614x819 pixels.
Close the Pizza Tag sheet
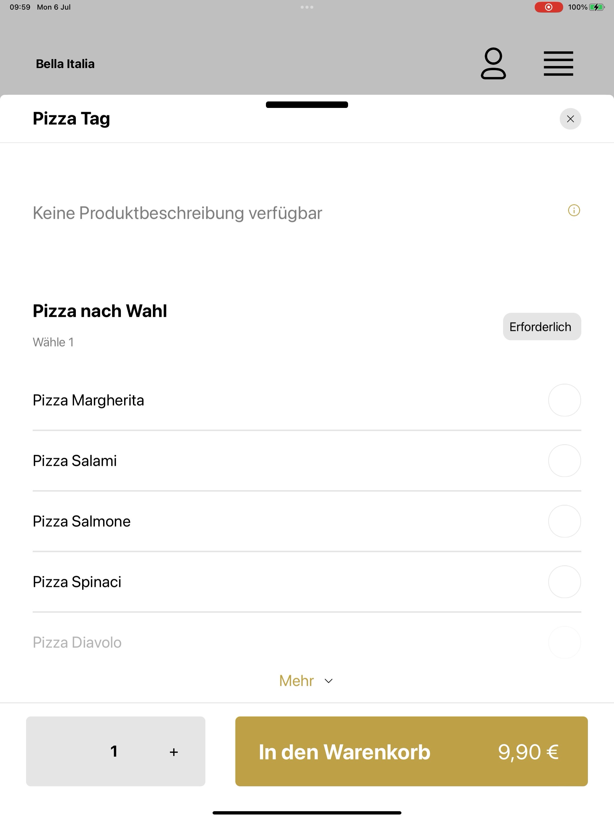click(x=570, y=119)
